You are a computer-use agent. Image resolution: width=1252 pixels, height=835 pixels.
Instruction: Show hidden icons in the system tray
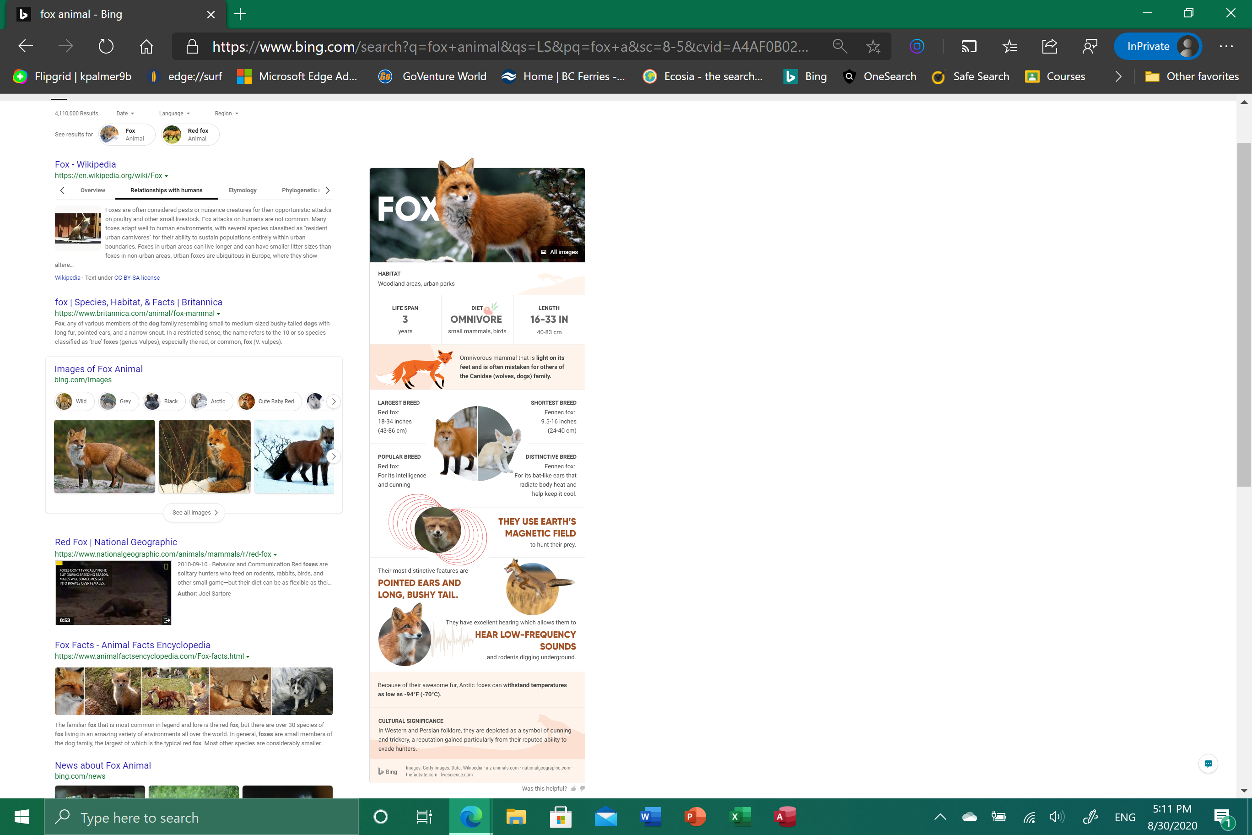tap(940, 816)
